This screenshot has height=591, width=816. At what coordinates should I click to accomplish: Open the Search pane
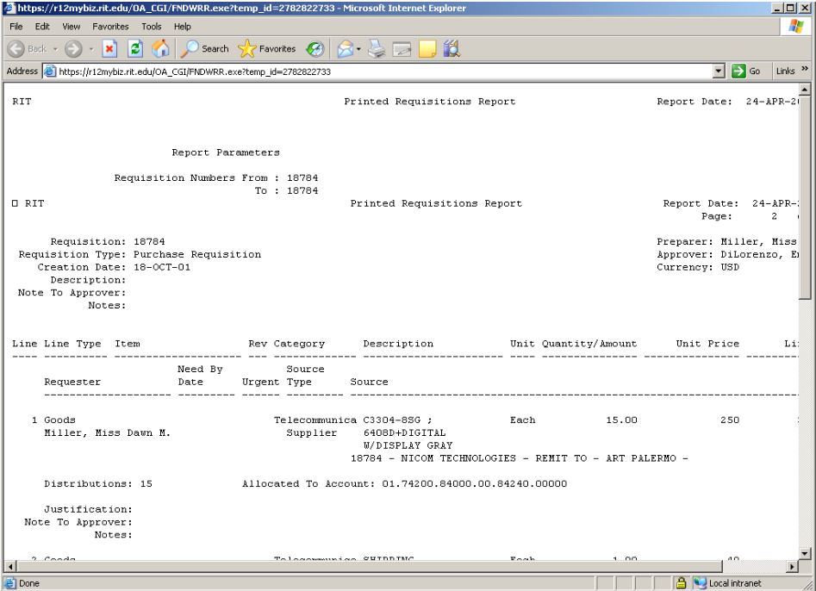pos(204,49)
